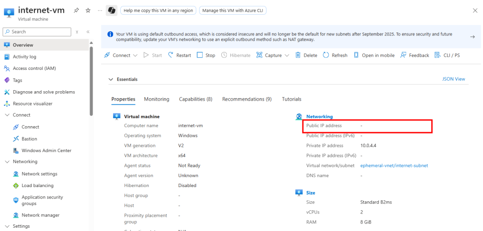Collapse the Essentials section

tap(111, 79)
